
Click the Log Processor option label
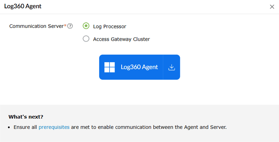tap(109, 26)
